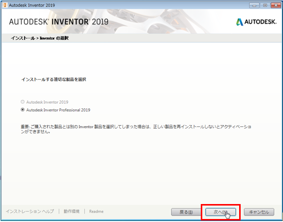Click the Autodesk logo in header
Viewport: 283px width, 222px height.
256,22
